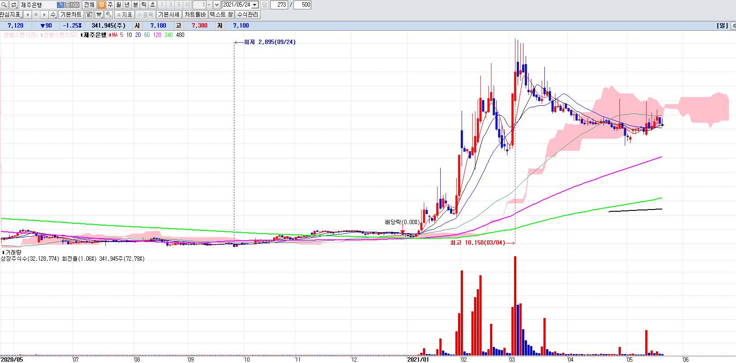Image resolution: width=736 pixels, height=363 pixels.
Task: Select interval preset 1
Action: pyautogui.click(x=162, y=5)
